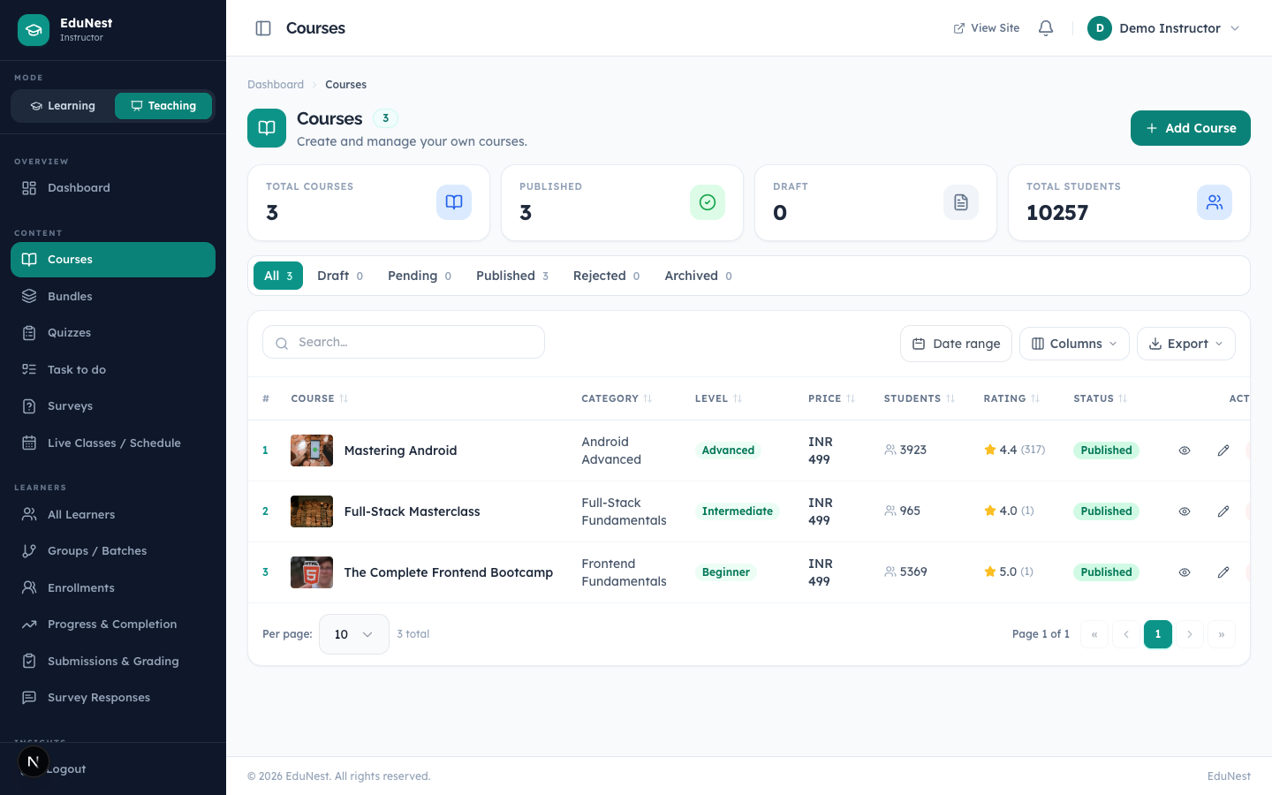Expand the Export menu
This screenshot has width=1272, height=795.
(1186, 344)
